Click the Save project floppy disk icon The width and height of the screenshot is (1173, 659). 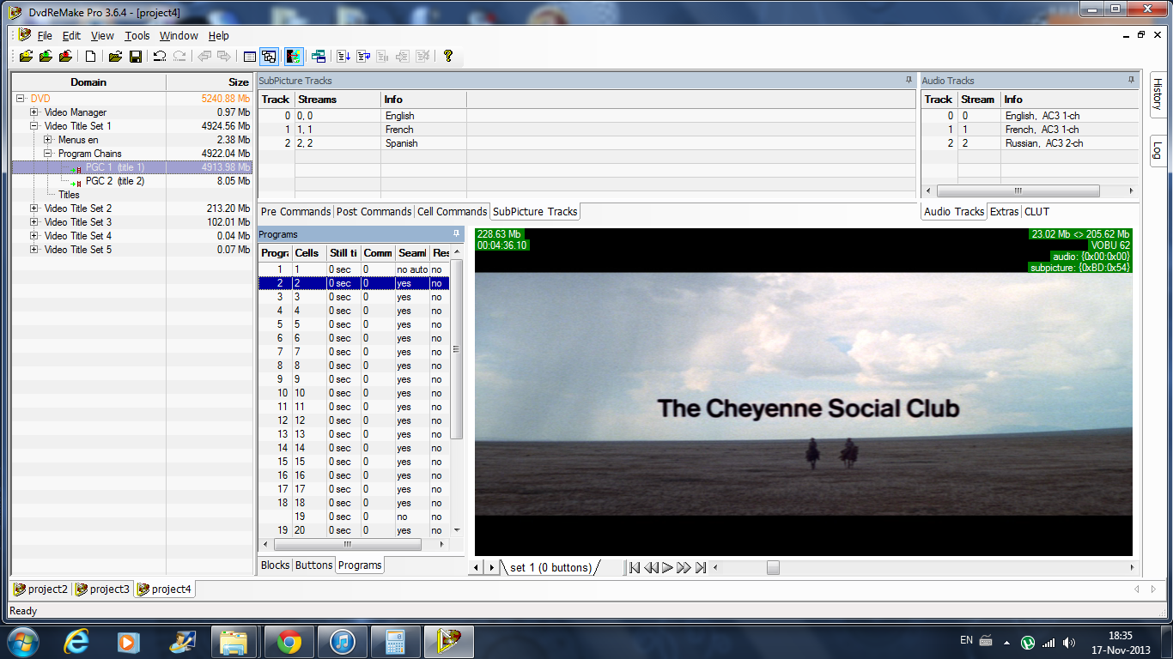coord(136,57)
